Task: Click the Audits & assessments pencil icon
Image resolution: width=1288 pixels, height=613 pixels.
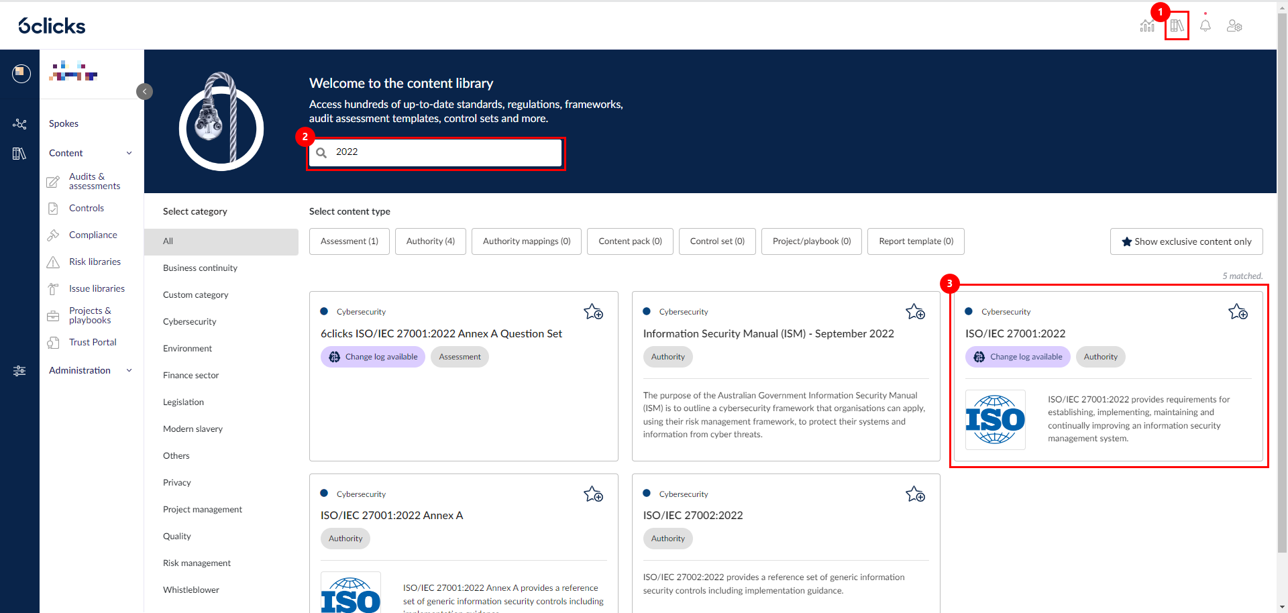Action: [53, 182]
